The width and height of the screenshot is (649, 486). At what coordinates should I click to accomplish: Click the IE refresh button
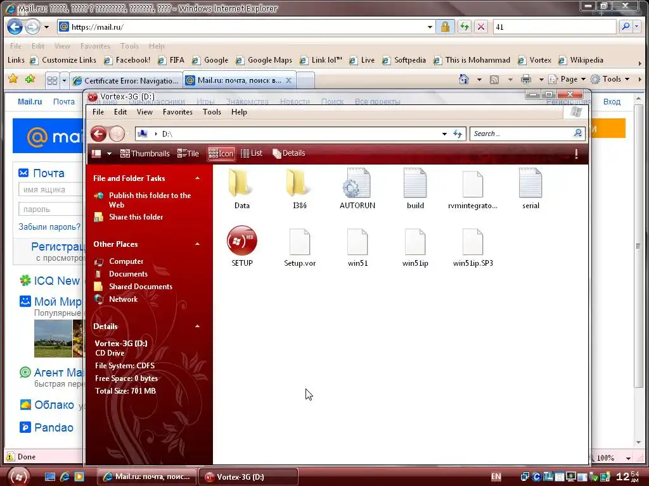465,27
